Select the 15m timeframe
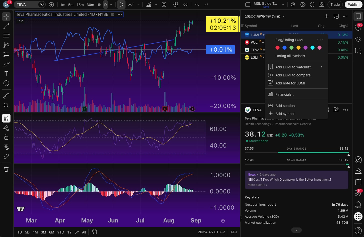 pos(80,5)
